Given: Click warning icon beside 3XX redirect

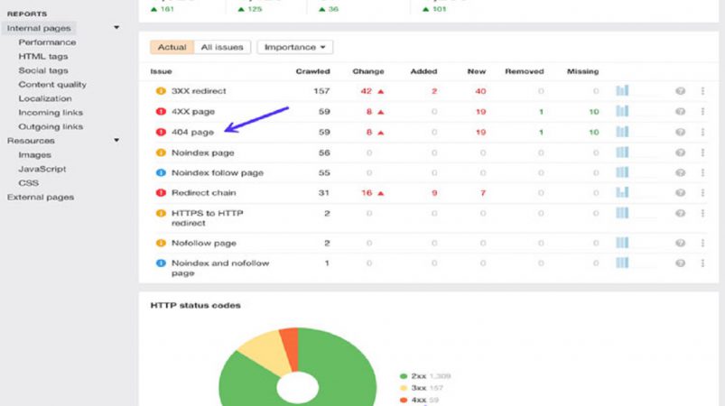Looking at the screenshot, I should tap(161, 91).
